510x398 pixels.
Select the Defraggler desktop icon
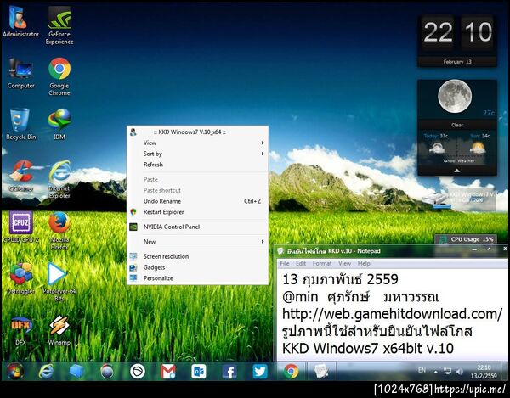(20, 278)
